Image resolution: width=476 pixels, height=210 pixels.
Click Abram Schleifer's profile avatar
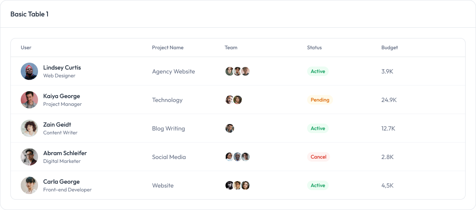click(29, 157)
